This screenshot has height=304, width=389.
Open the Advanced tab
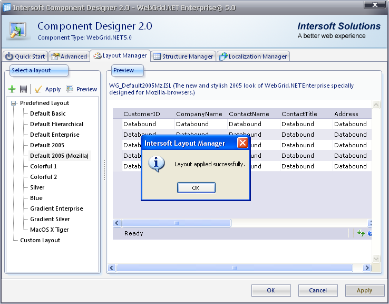(69, 56)
